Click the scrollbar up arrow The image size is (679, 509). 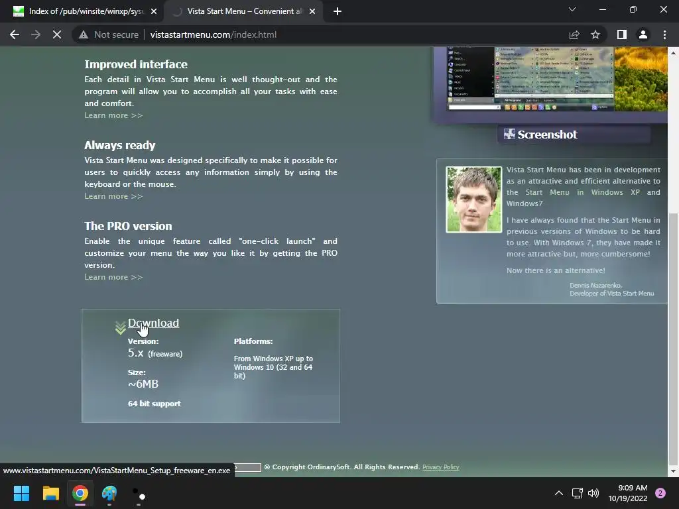(674, 52)
